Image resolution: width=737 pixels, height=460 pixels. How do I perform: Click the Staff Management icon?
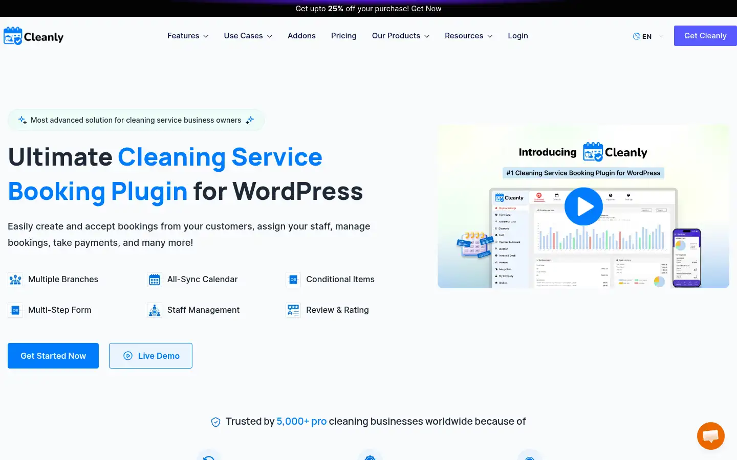155,310
